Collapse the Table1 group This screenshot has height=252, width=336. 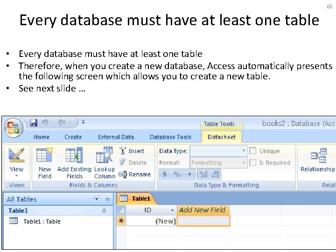[104, 210]
